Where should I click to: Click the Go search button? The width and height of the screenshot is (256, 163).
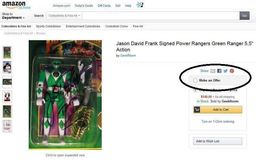244,15
